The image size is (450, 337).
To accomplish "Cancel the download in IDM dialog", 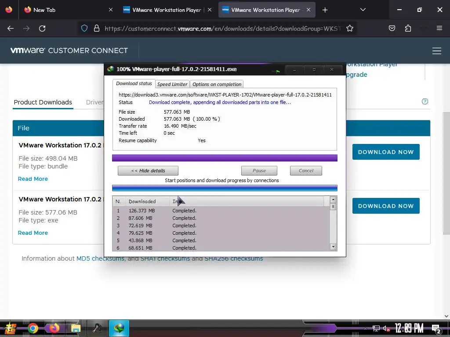I will [x=306, y=171].
